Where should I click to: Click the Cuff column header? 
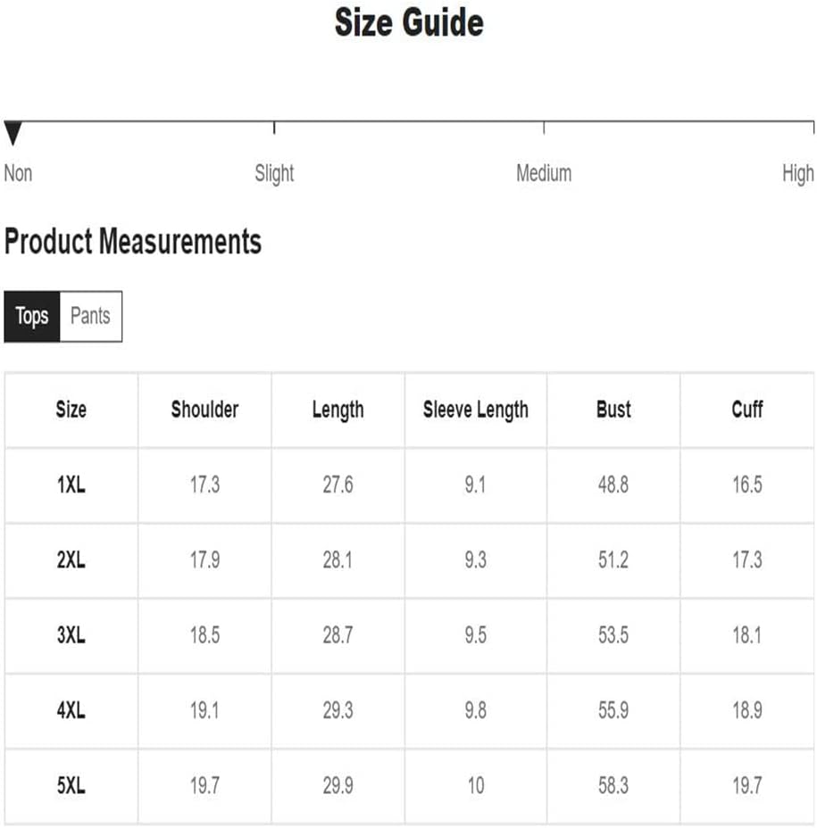pos(747,410)
